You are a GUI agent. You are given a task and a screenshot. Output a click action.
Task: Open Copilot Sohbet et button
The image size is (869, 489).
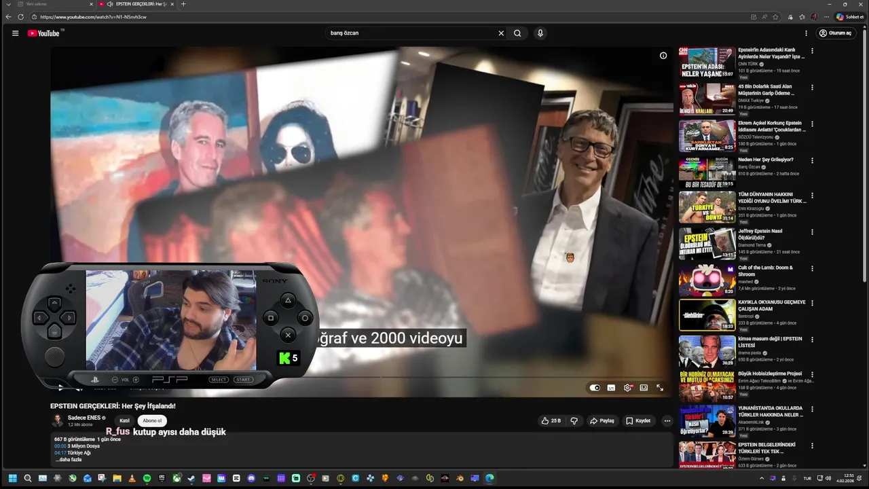[850, 17]
